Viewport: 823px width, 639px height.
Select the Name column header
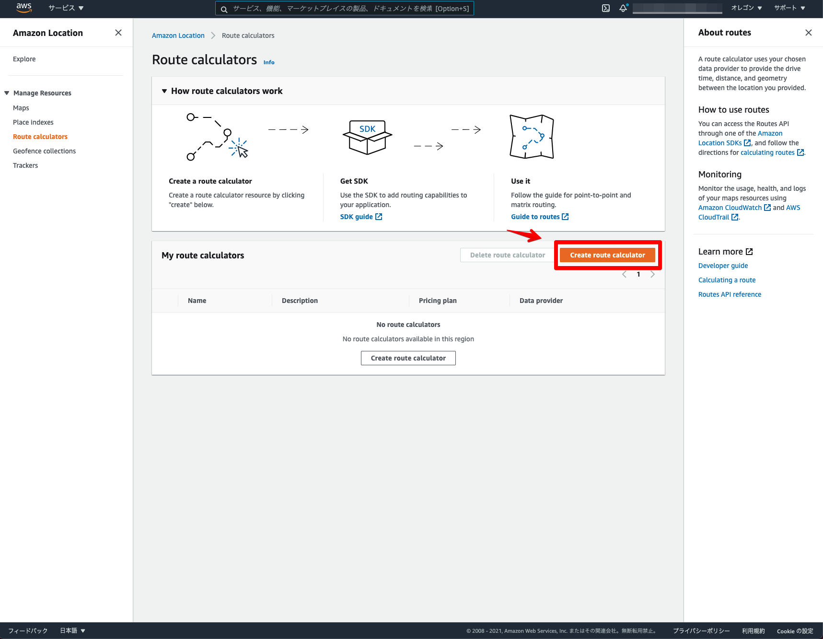pyautogui.click(x=197, y=301)
